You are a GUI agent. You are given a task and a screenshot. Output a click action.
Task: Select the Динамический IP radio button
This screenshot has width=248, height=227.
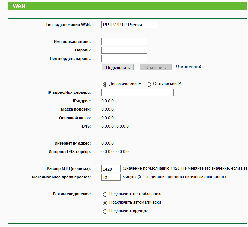coord(105,84)
